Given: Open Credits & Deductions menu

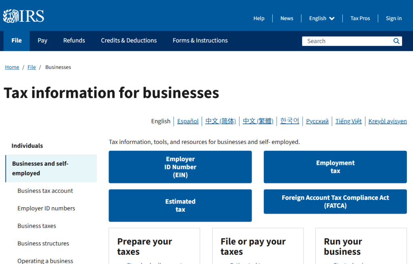Looking at the screenshot, I should pyautogui.click(x=129, y=41).
